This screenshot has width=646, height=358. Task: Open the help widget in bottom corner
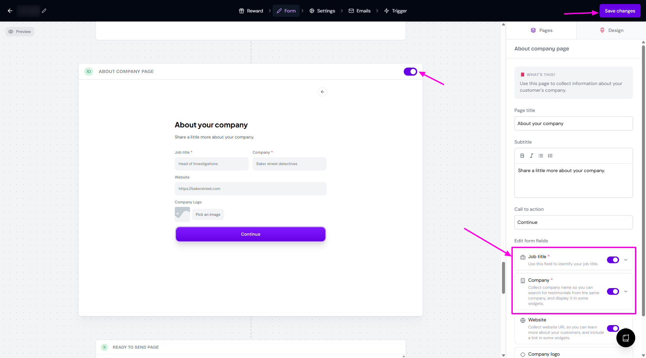pos(625,338)
